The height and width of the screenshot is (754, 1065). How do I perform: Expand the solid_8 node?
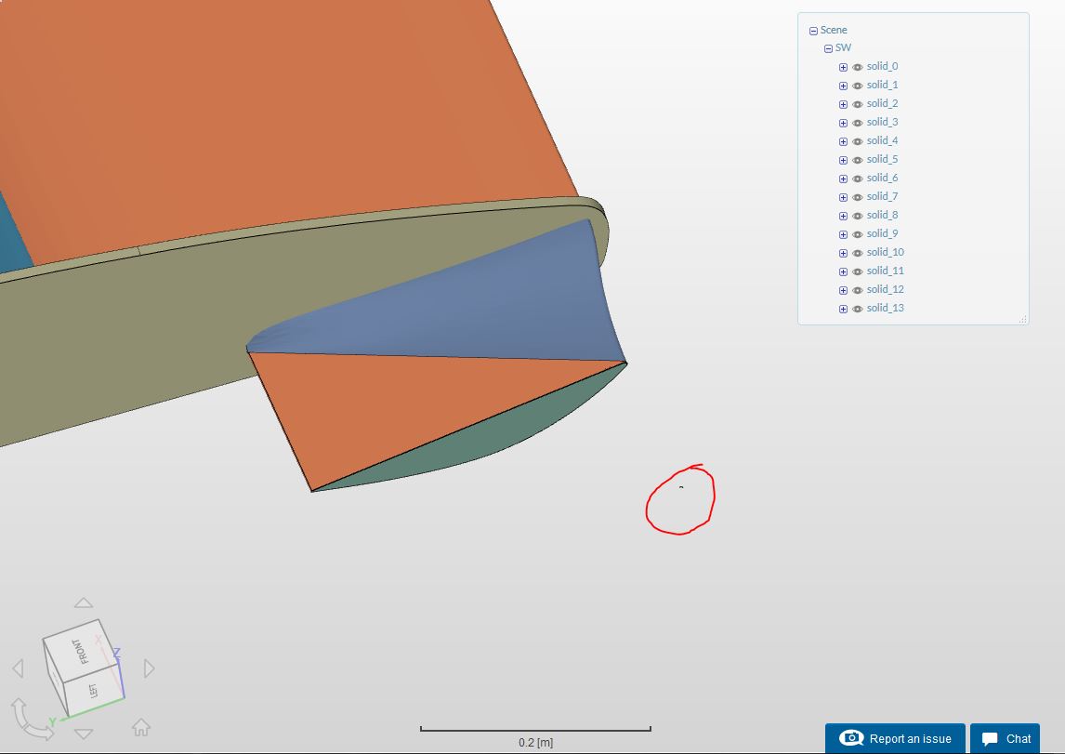tap(843, 216)
